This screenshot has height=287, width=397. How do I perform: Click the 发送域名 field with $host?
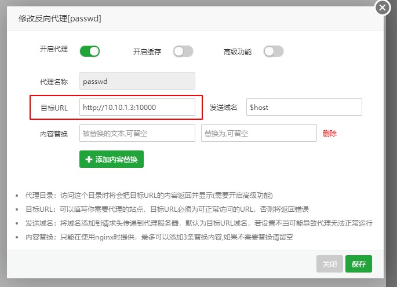click(304, 107)
